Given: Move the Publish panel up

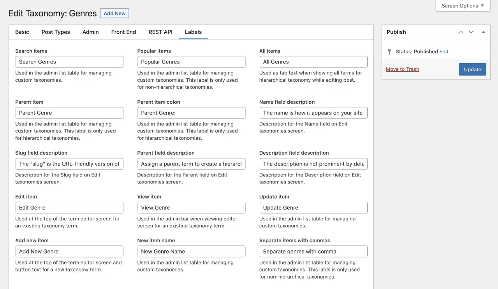Looking at the screenshot, I should point(461,32).
